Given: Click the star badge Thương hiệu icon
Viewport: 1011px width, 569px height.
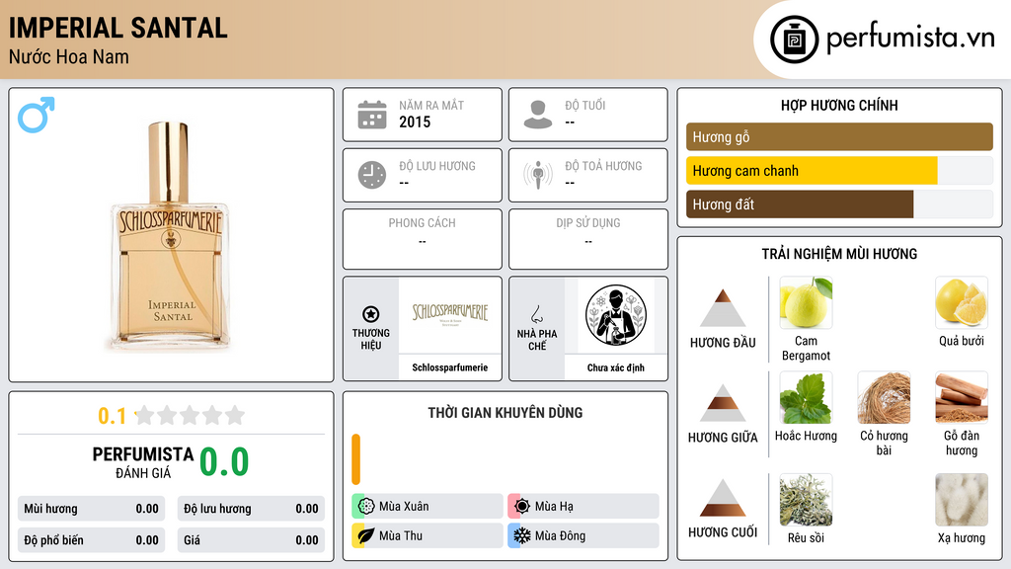Looking at the screenshot, I should 371,314.
